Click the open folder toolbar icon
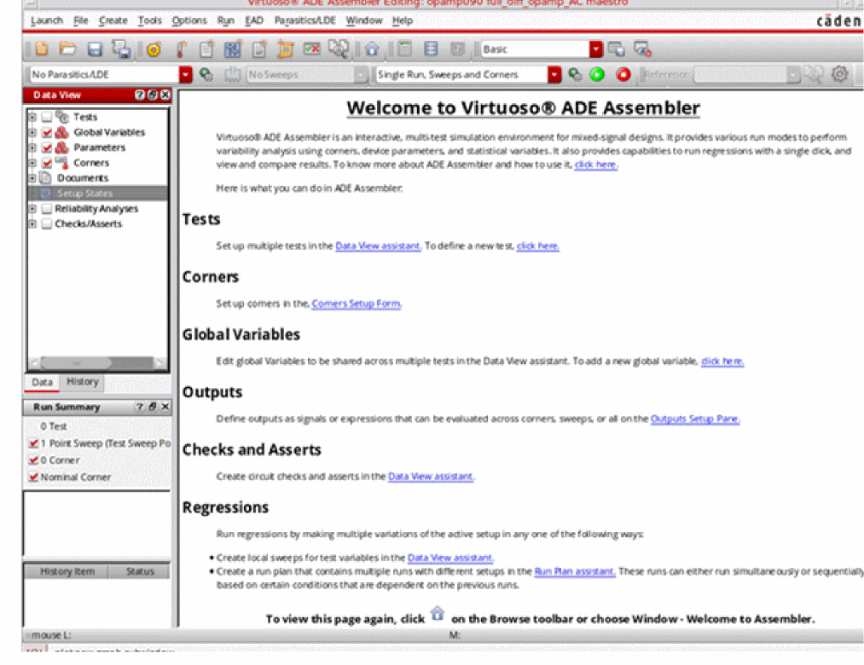 click(x=67, y=49)
